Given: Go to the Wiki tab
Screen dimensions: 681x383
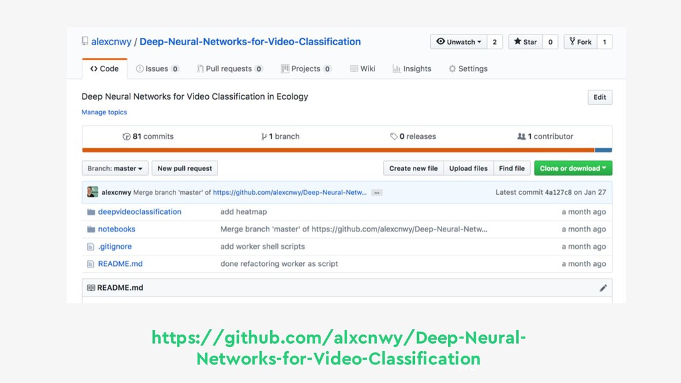Looking at the screenshot, I should point(362,68).
